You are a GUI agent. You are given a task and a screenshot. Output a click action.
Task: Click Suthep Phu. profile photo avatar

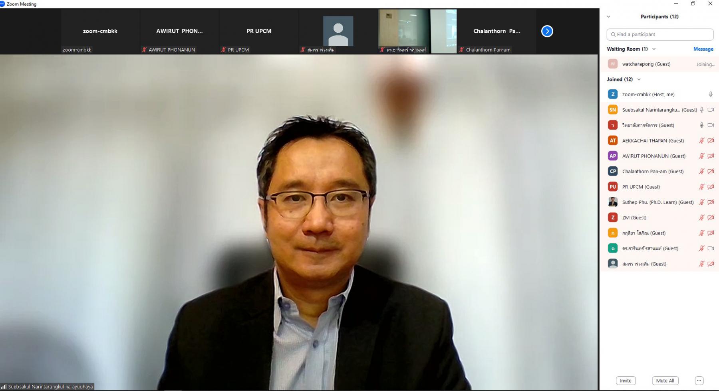click(613, 202)
